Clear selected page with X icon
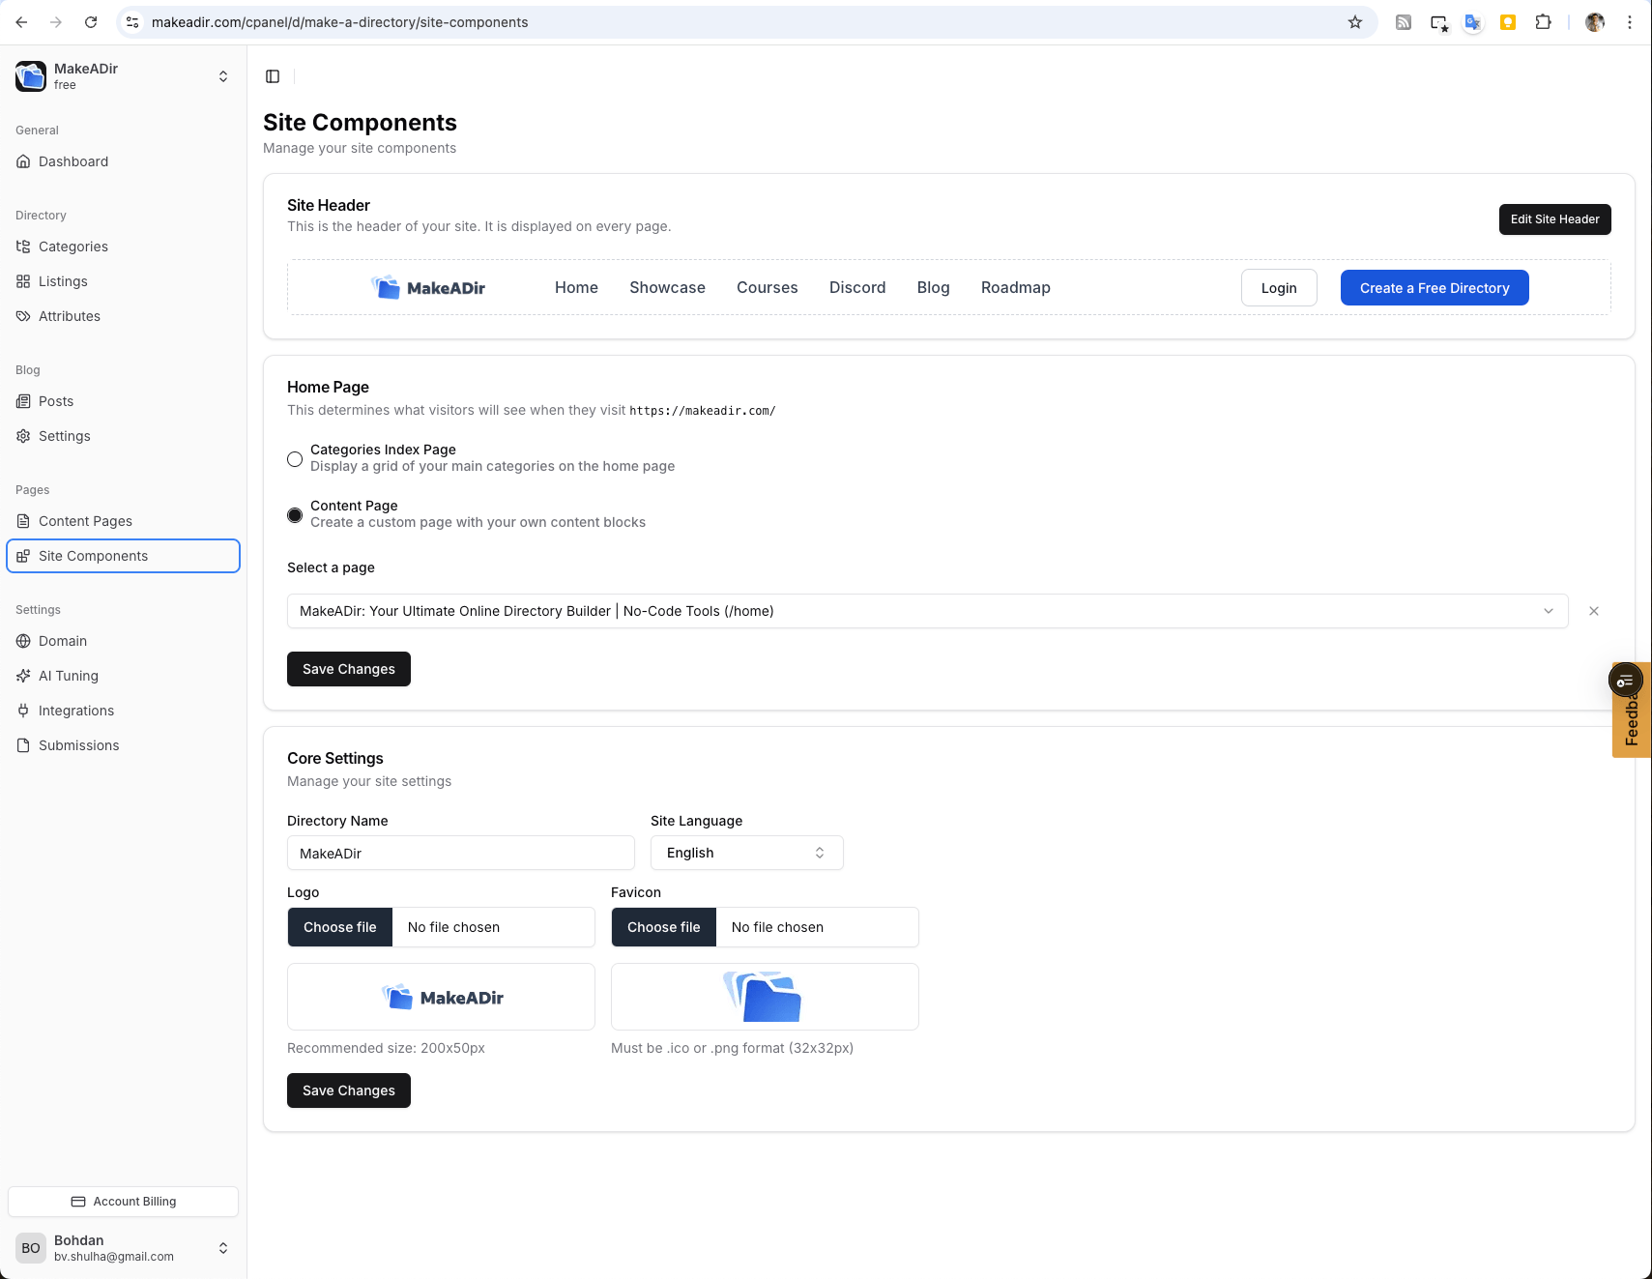Image resolution: width=1652 pixels, height=1279 pixels. [x=1593, y=611]
